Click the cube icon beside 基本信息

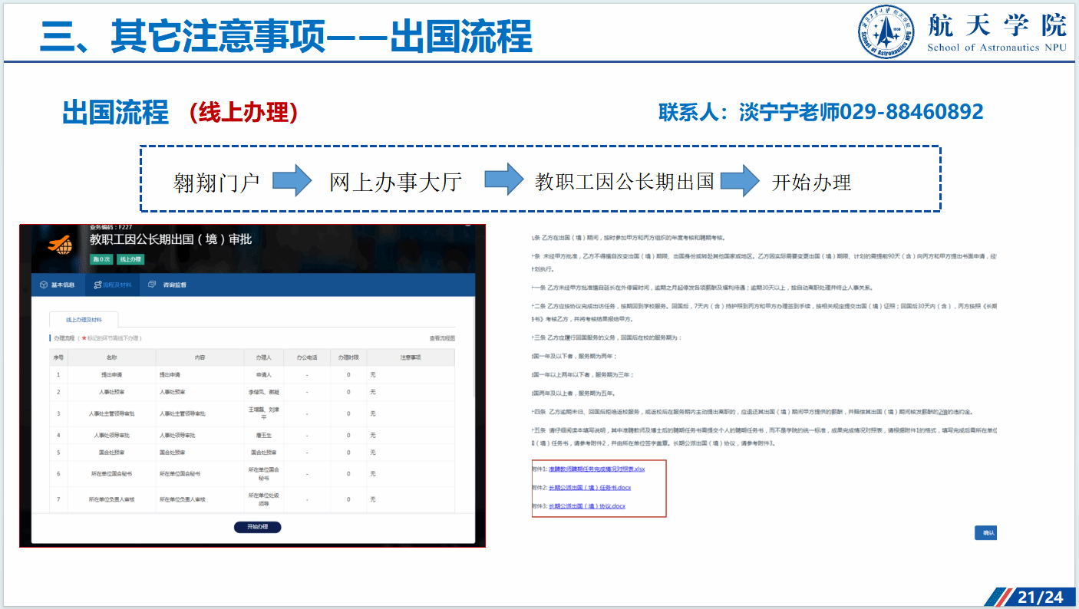43,285
